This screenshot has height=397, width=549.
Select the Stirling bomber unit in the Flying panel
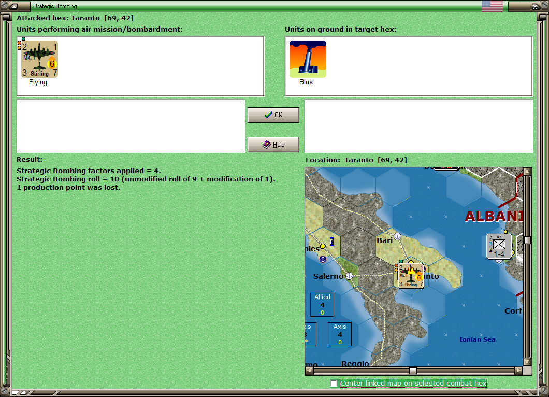[x=39, y=59]
